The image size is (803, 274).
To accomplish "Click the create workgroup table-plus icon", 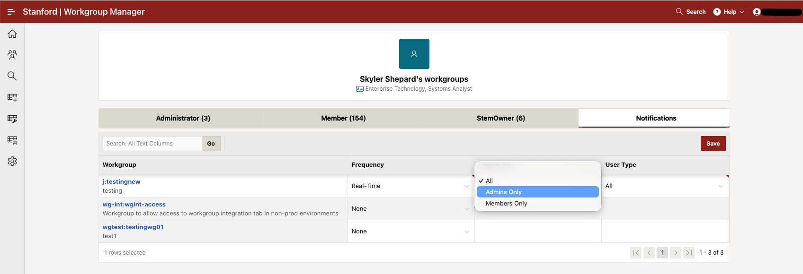I will [x=12, y=98].
